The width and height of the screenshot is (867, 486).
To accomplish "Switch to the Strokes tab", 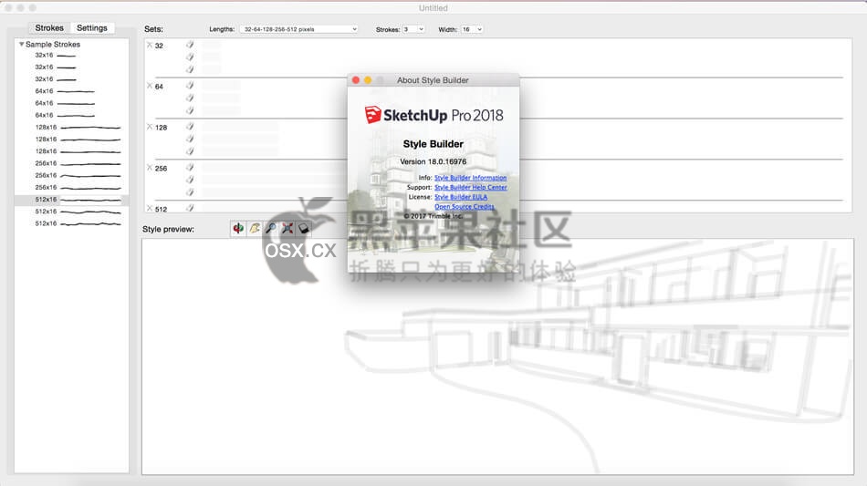I will coord(49,27).
